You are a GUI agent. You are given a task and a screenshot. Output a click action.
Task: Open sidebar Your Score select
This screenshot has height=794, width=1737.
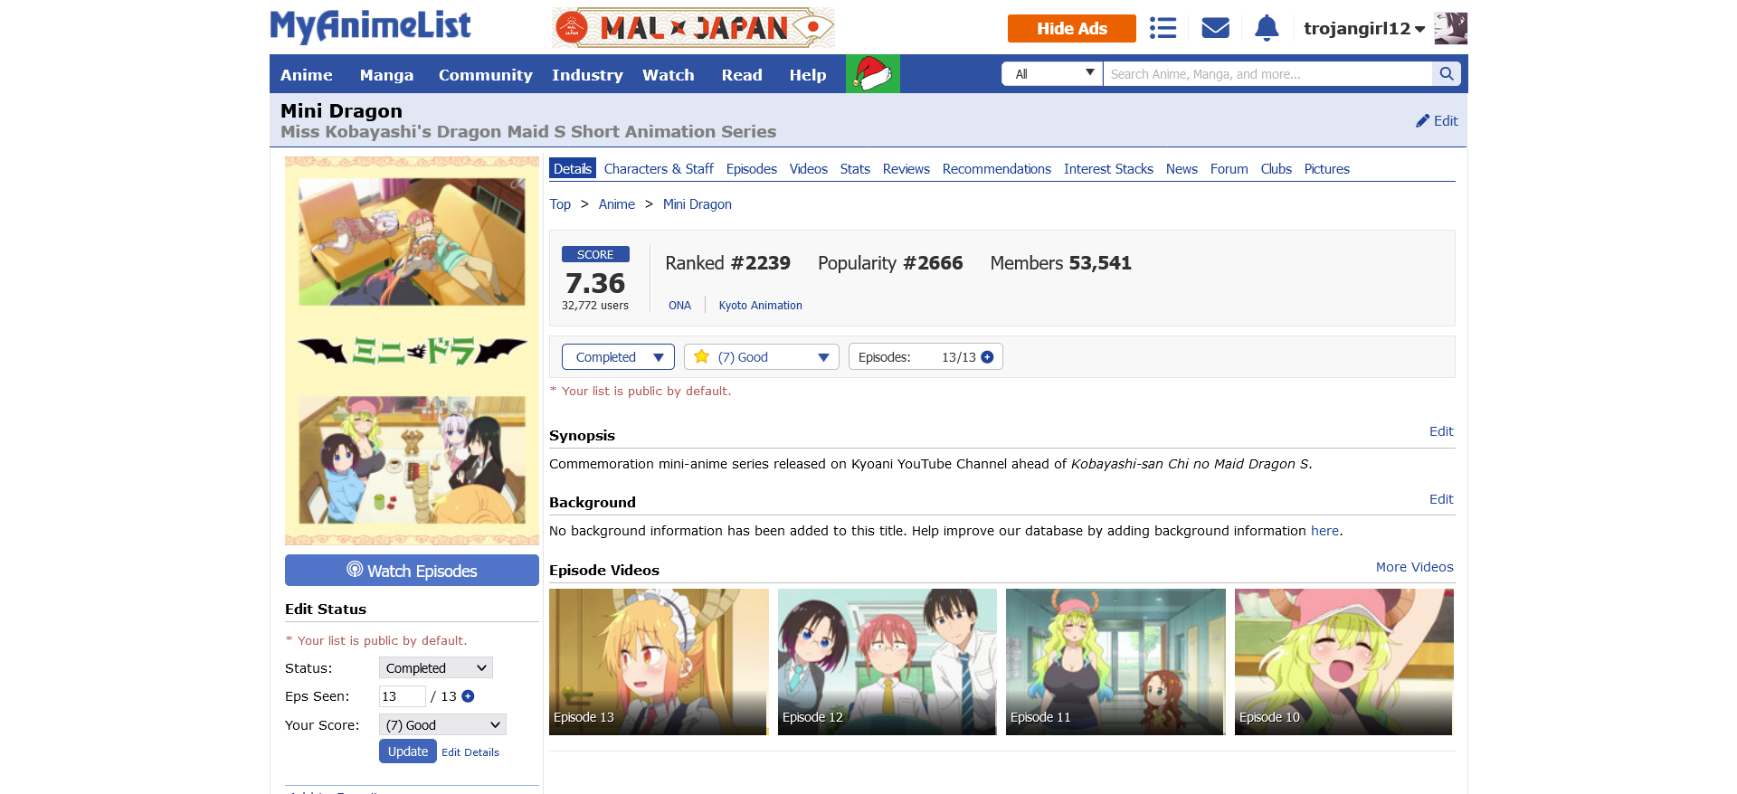point(442,725)
